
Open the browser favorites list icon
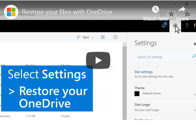(x=187, y=14)
